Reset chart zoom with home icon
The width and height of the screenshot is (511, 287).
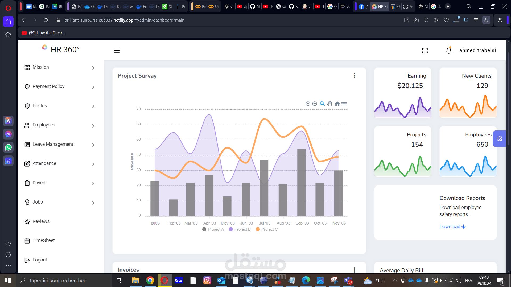(x=337, y=104)
